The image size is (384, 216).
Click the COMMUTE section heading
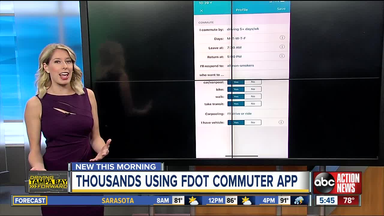(206, 22)
